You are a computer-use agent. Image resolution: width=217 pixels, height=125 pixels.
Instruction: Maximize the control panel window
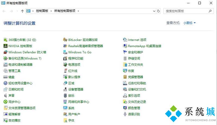coord(200,3)
